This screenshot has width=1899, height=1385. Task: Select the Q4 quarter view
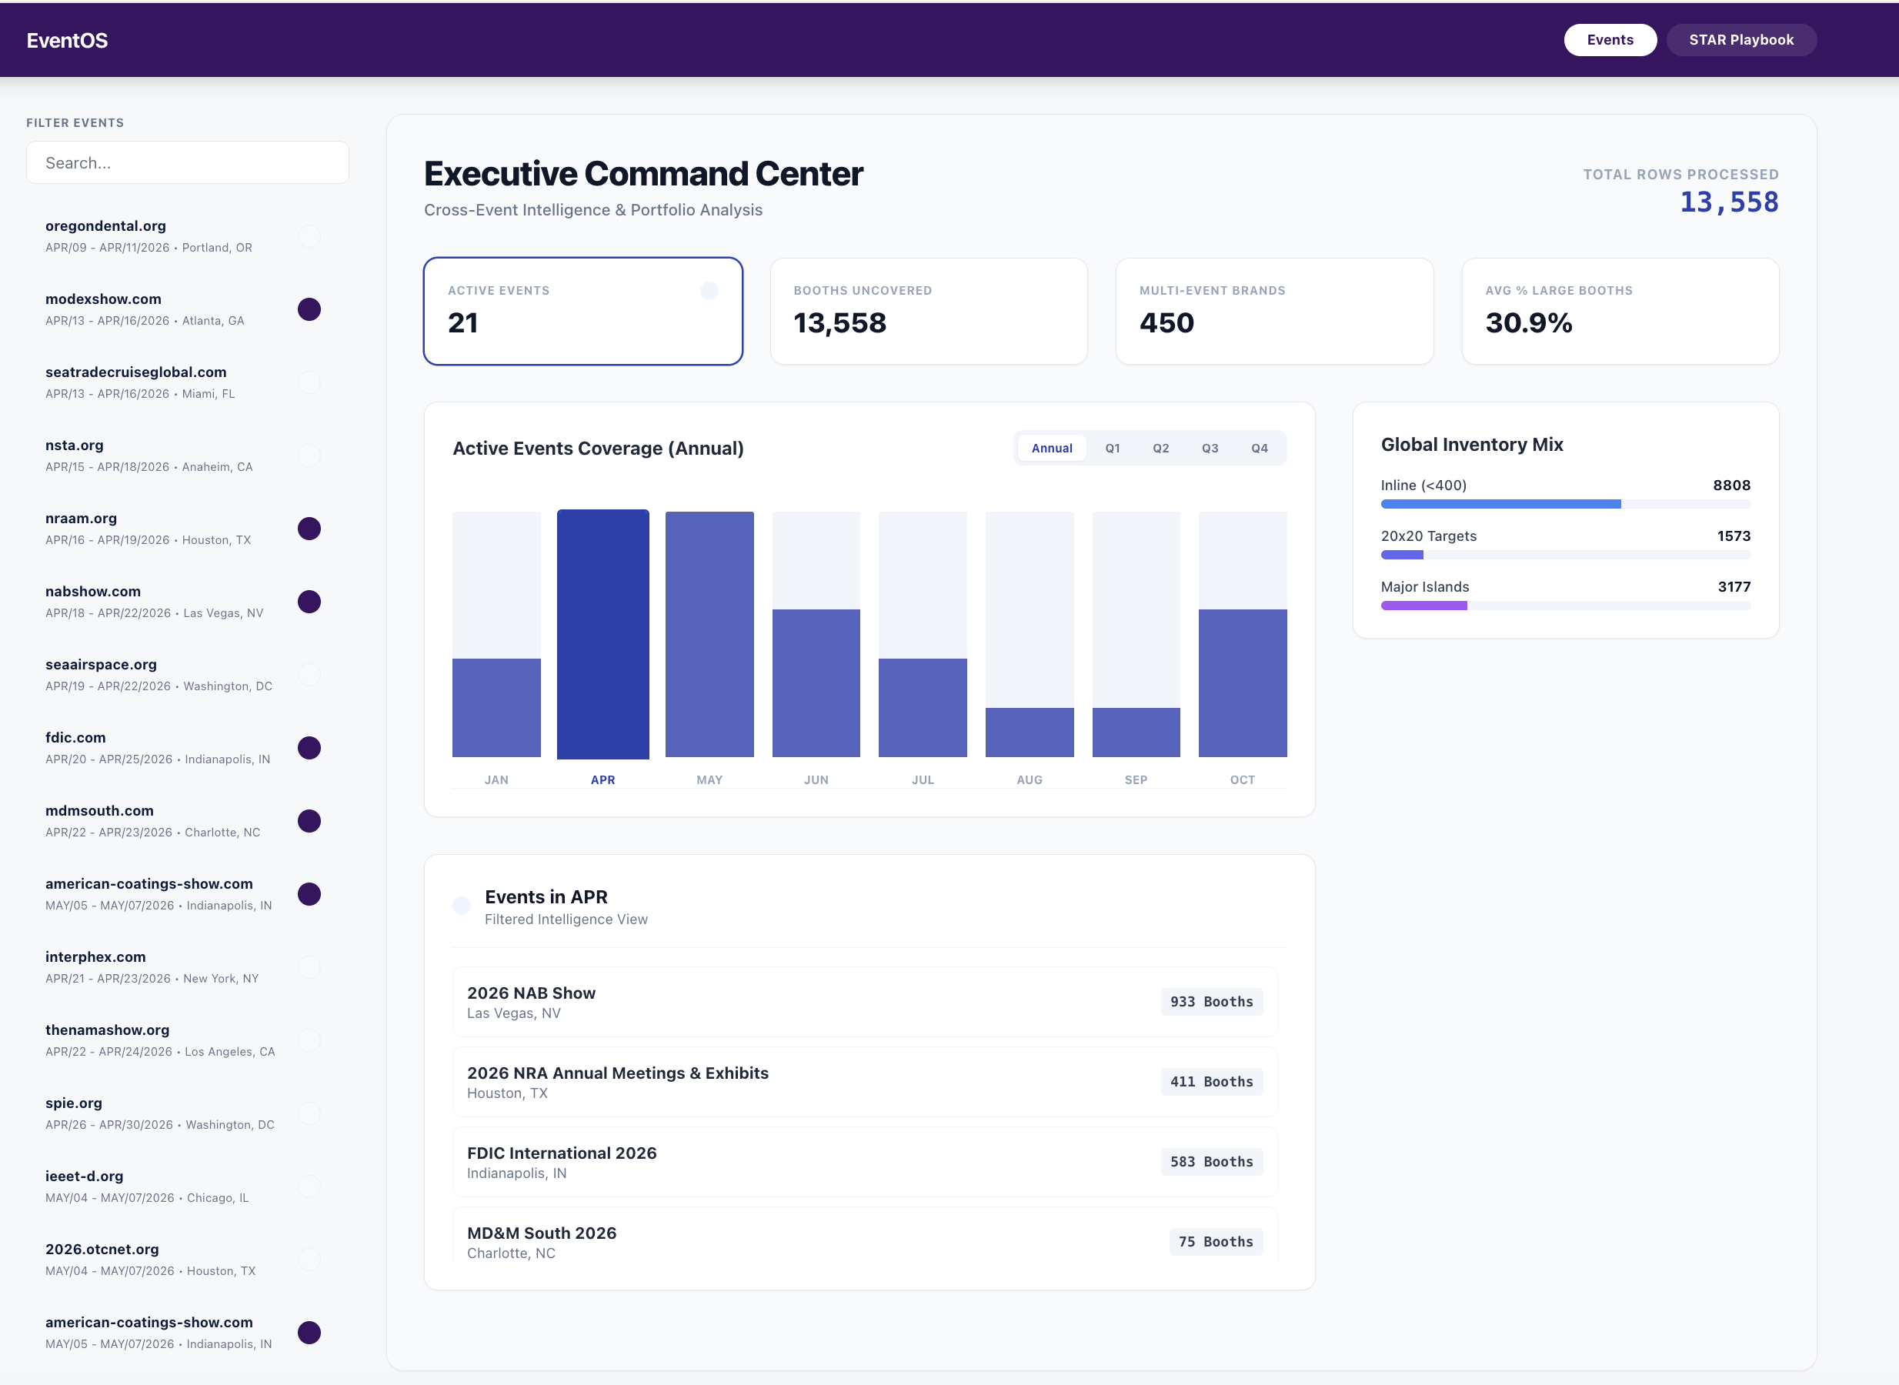(x=1259, y=448)
